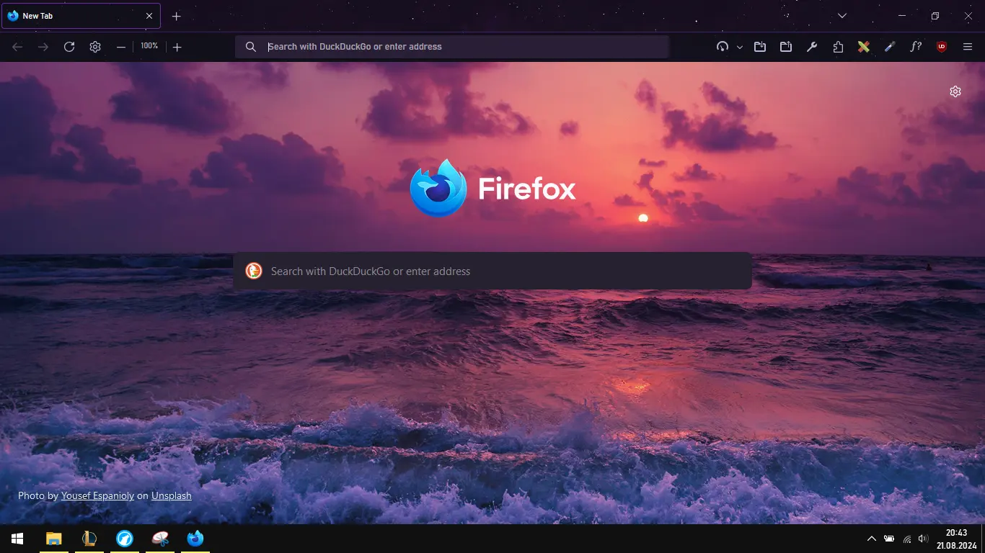This screenshot has height=553, width=985.
Task: Open the performance gauge toolbar icon
Action: (x=723, y=47)
